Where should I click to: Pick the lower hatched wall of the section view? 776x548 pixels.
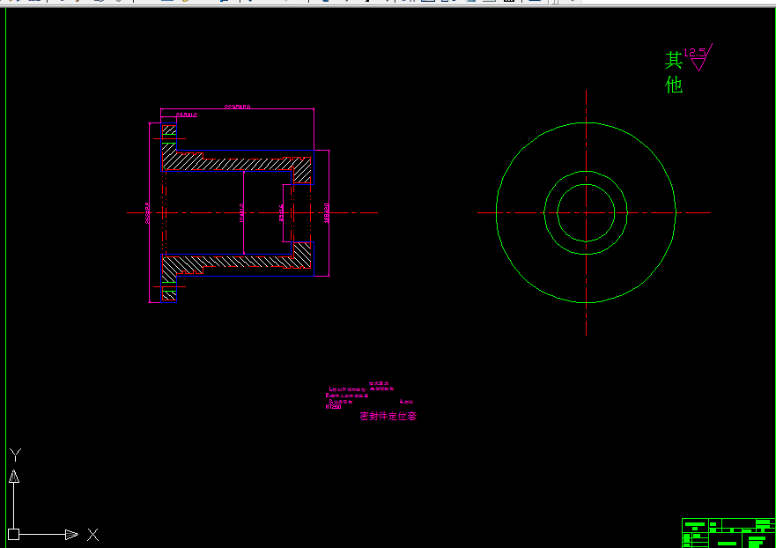(238, 263)
